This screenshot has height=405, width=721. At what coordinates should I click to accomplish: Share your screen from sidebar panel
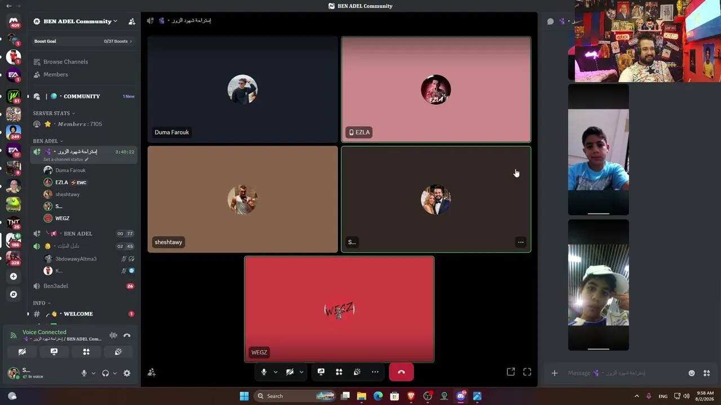pos(54,352)
